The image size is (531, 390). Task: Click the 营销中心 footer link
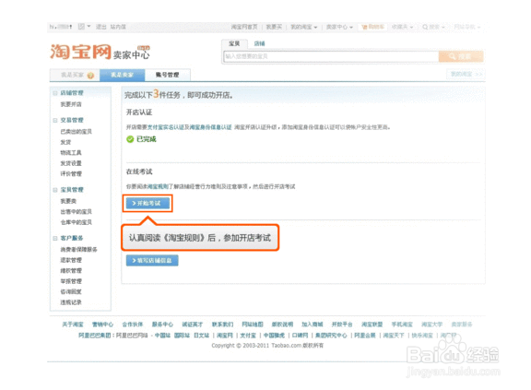(x=102, y=325)
